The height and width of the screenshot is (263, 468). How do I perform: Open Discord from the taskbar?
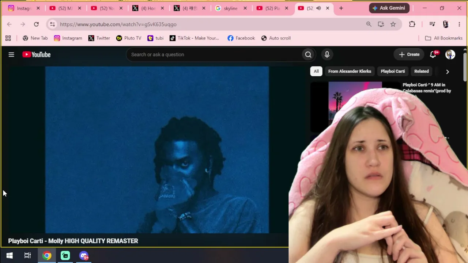[x=84, y=256]
